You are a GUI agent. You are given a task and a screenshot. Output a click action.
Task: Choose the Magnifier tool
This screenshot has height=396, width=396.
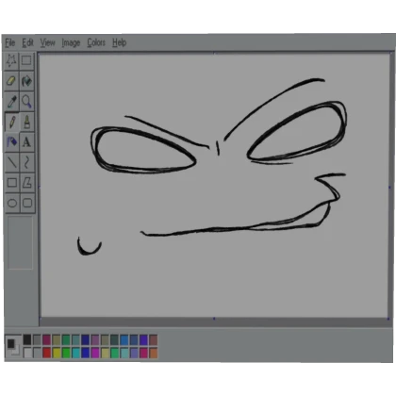point(26,102)
